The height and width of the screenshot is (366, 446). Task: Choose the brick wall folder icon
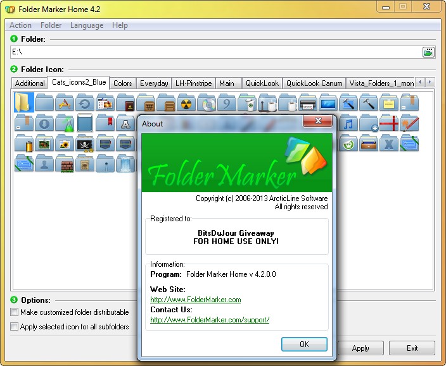pos(65,164)
